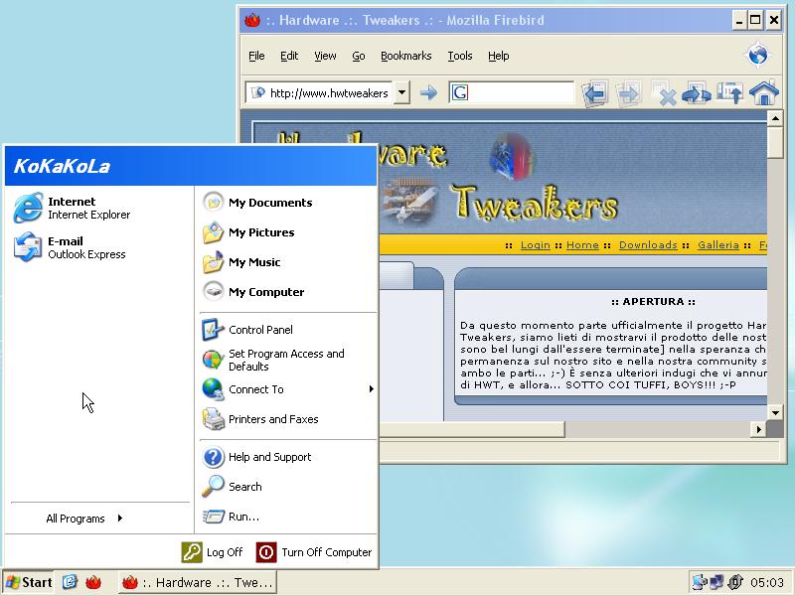Click Firebird Home toolbar button
The width and height of the screenshot is (795, 596).
click(x=763, y=92)
